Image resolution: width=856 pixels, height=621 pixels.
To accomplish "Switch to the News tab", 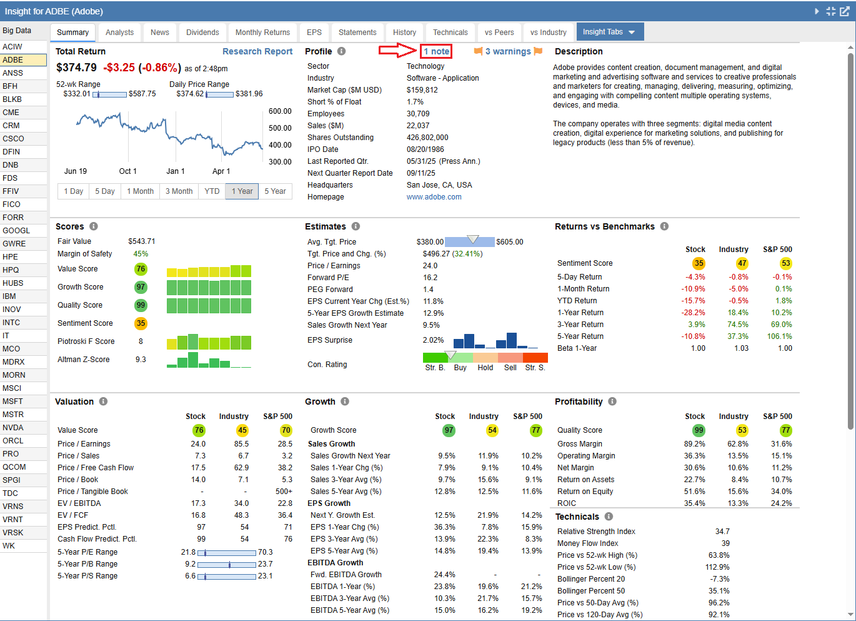I will (160, 33).
